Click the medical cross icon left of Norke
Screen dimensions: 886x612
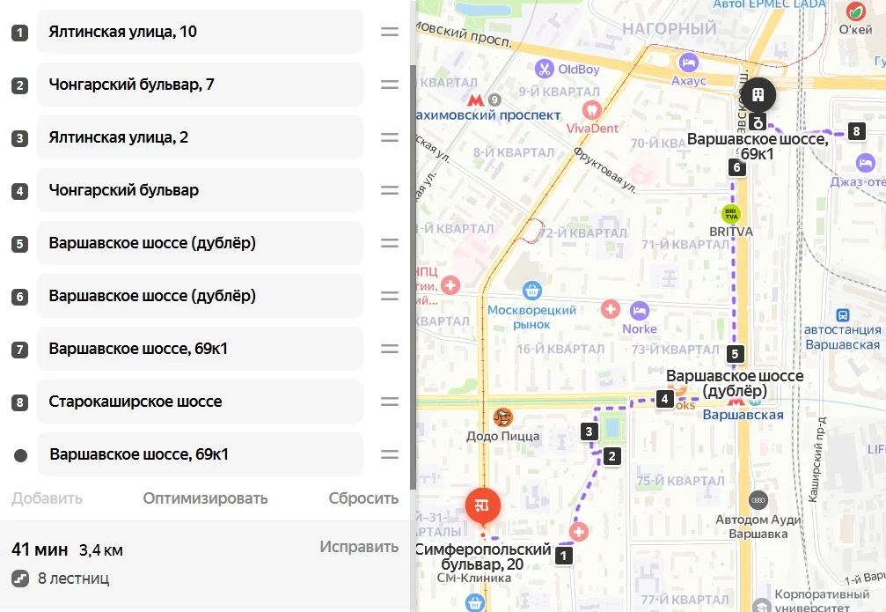click(611, 309)
